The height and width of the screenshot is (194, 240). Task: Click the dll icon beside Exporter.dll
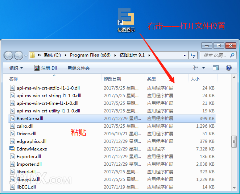[12, 157]
